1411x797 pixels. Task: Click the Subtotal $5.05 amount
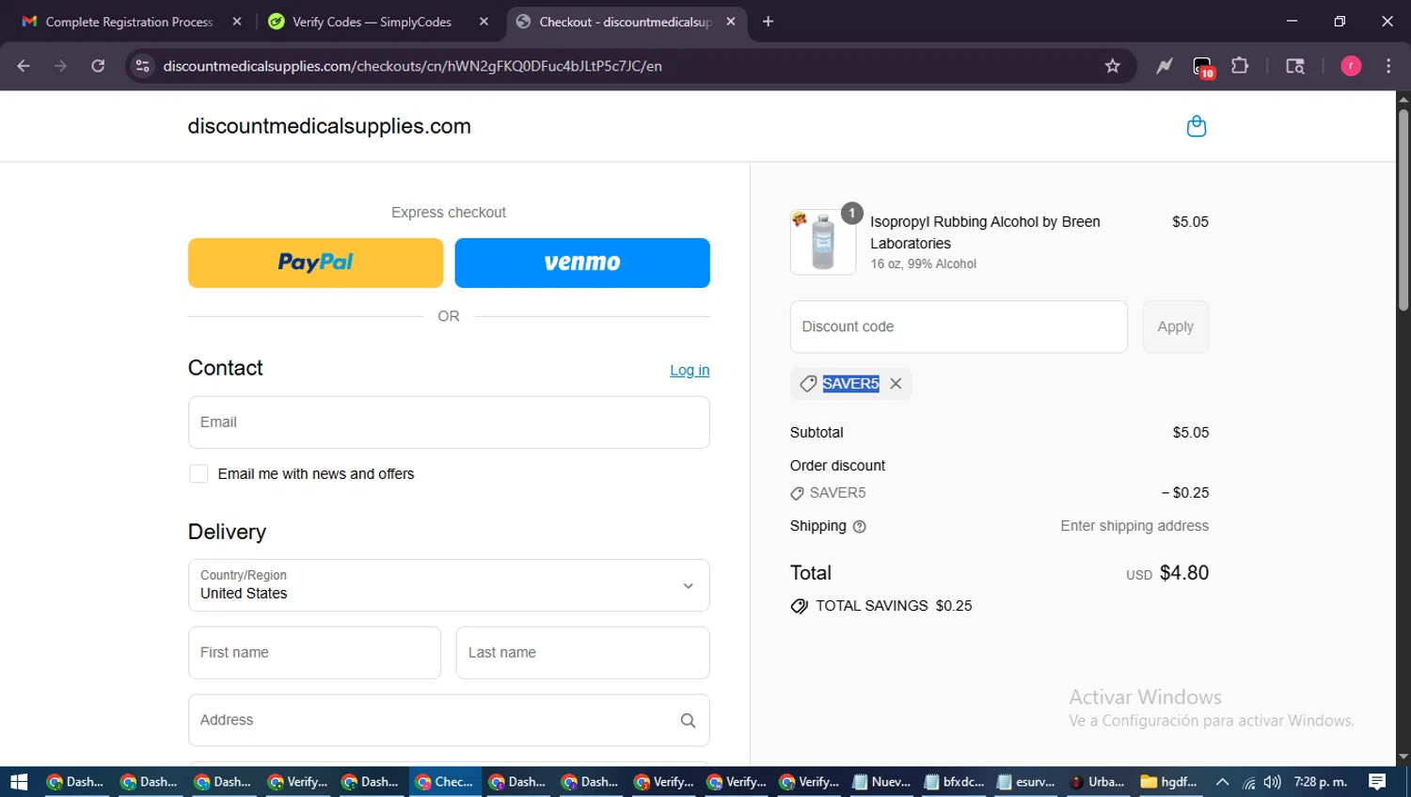[1191, 433]
